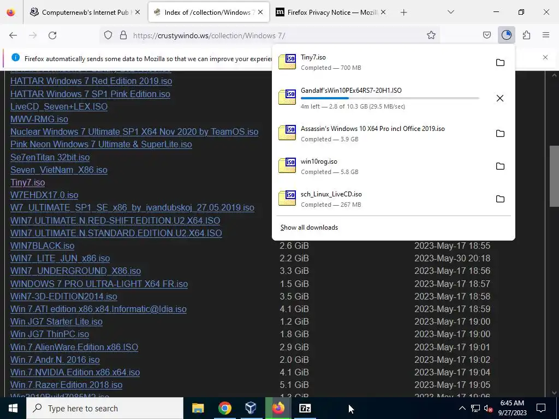559x419 pixels.
Task: Open the MWV-RMG.iso link
Action: coord(39,119)
